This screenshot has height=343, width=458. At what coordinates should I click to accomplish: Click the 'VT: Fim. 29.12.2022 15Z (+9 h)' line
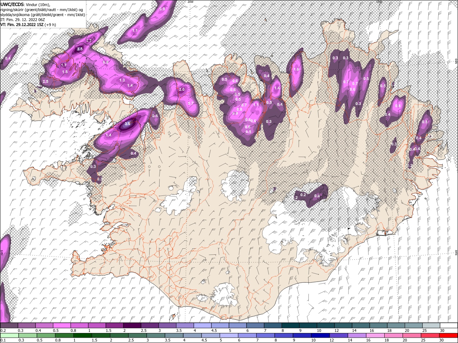click(x=28, y=25)
